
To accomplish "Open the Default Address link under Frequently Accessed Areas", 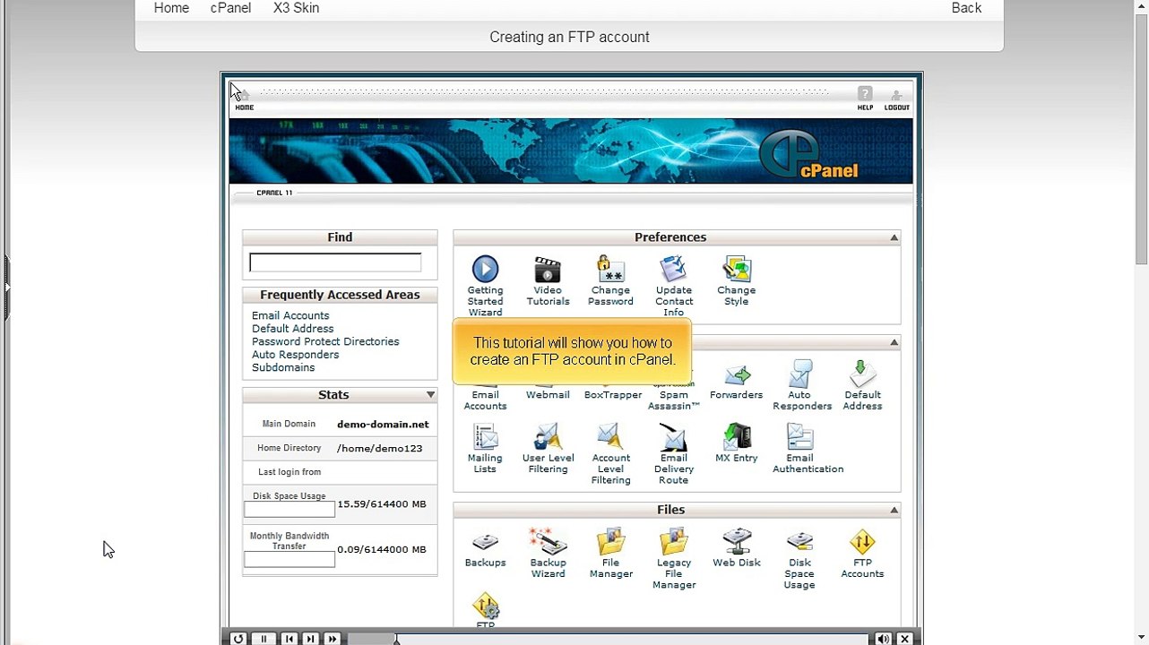I will coord(293,329).
